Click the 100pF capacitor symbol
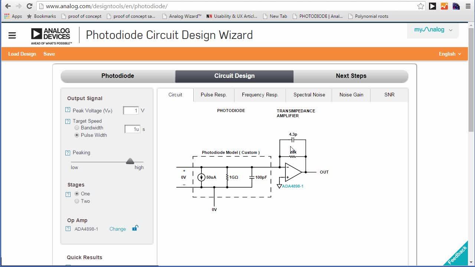The image size is (475, 267). tap(252, 177)
